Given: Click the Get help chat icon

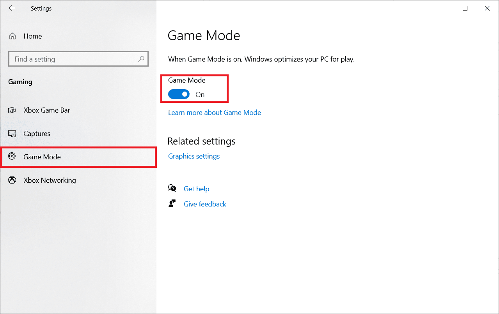Looking at the screenshot, I should point(172,189).
